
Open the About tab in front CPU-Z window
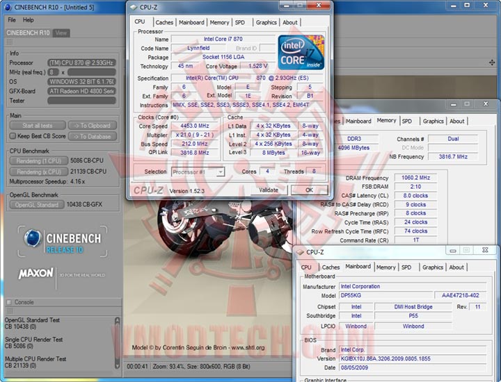click(x=289, y=22)
